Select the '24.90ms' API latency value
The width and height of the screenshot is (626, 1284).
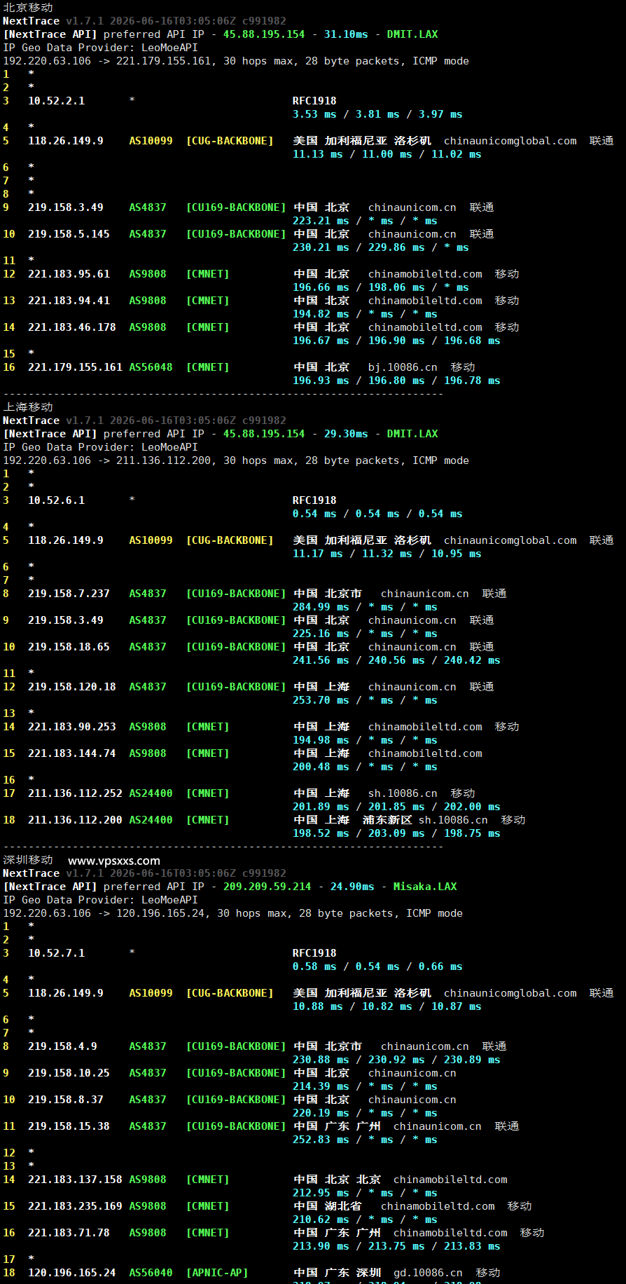click(x=352, y=886)
